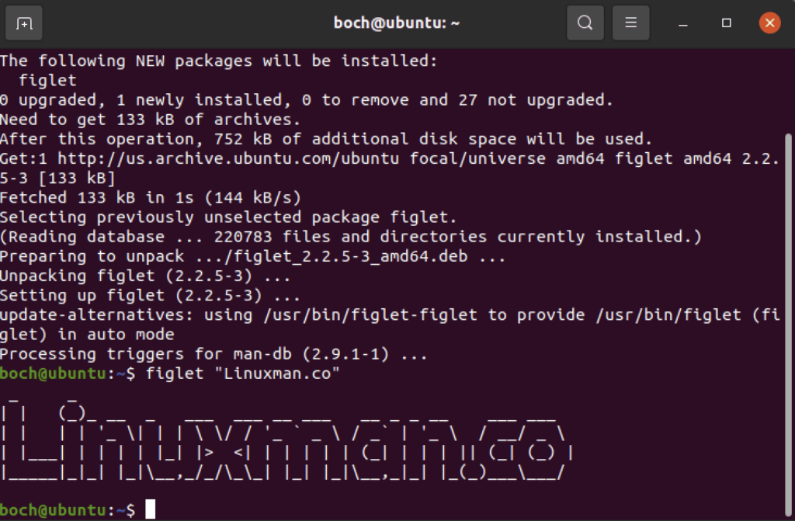The height and width of the screenshot is (521, 795).
Task: Click the search magnifier icon
Action: (x=585, y=23)
